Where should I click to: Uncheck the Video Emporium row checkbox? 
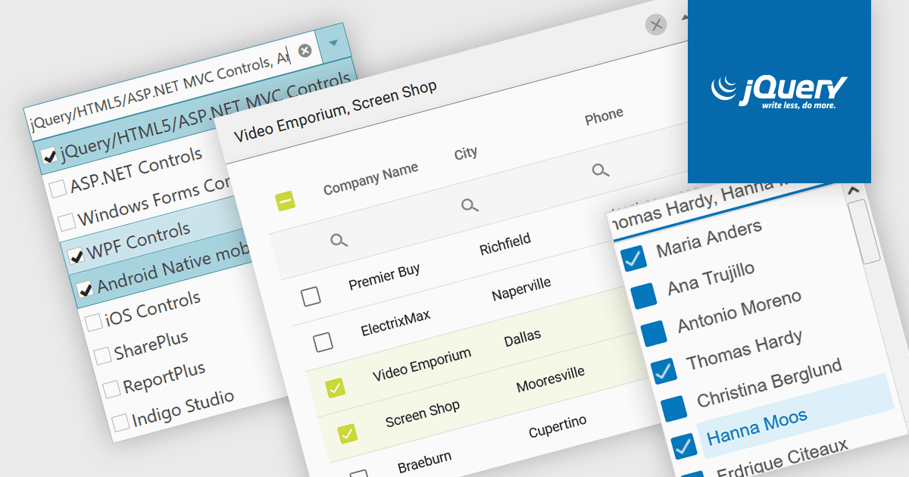click(335, 388)
